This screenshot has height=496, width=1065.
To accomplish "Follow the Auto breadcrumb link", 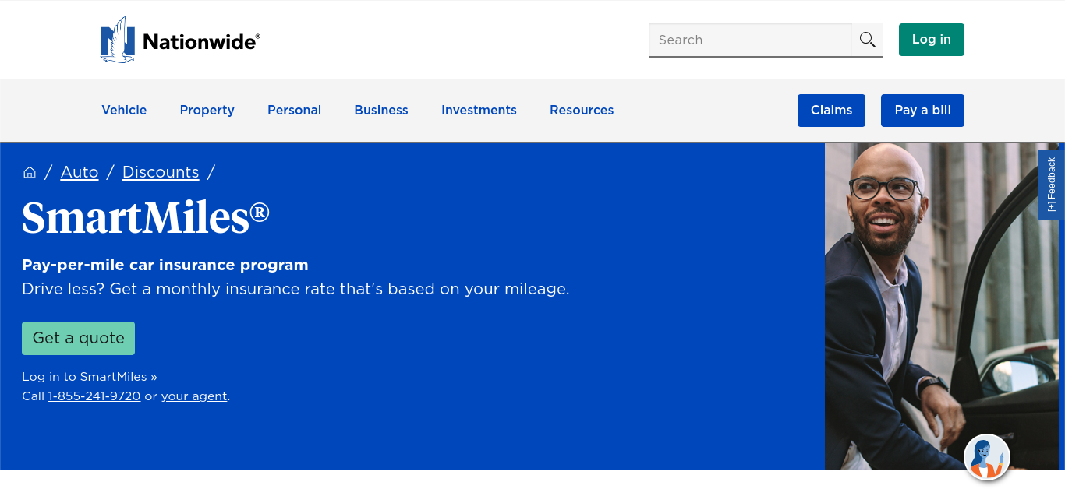I will (x=79, y=172).
